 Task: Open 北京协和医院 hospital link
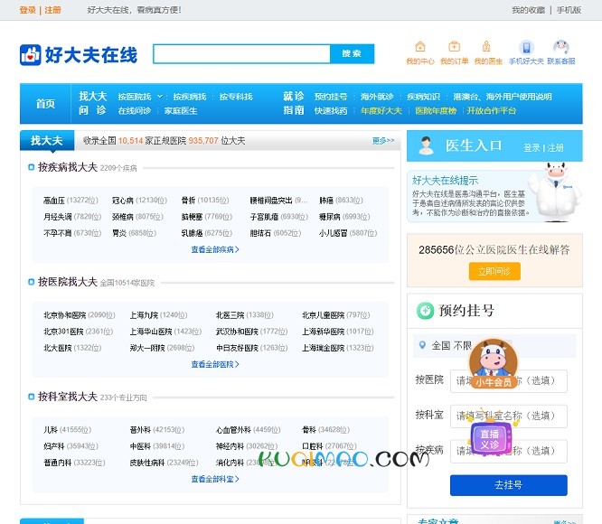coord(65,315)
